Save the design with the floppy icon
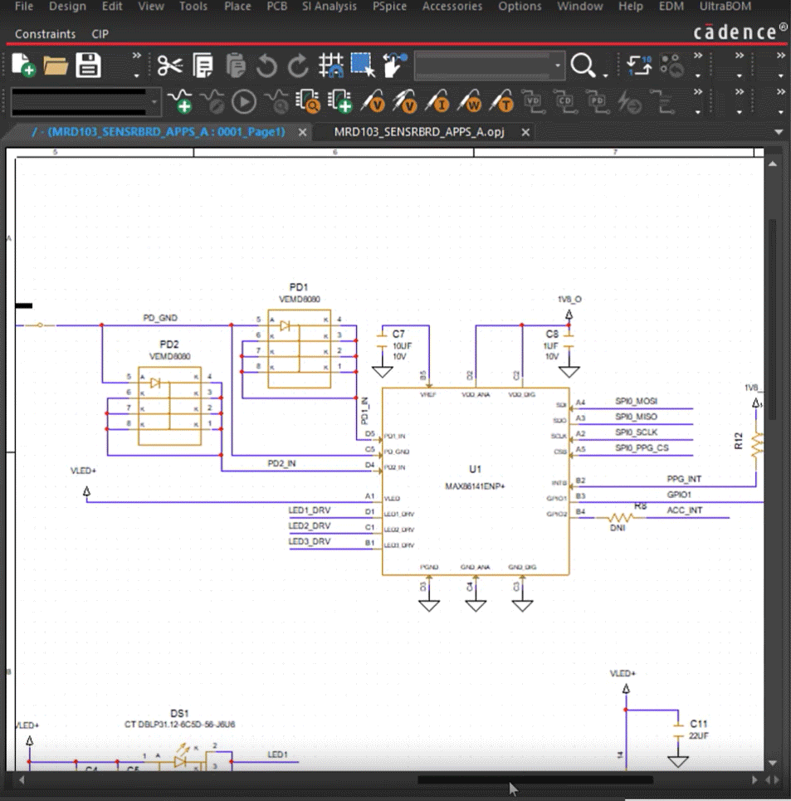Viewport: 791px width, 801px height. [88, 66]
